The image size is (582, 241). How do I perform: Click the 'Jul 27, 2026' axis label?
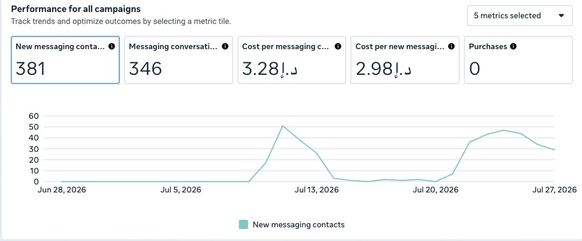coord(555,190)
